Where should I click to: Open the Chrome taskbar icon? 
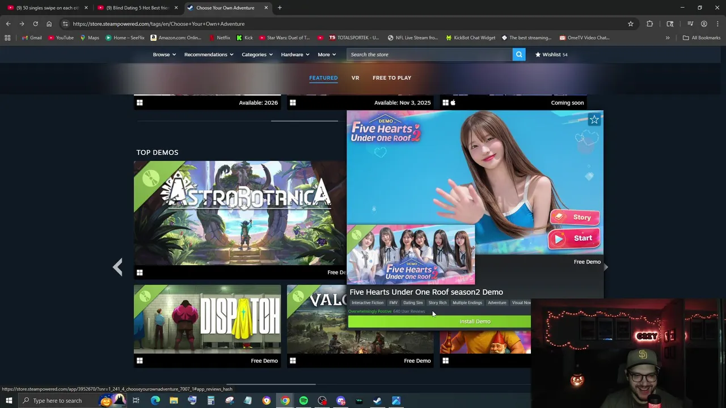coord(285,401)
